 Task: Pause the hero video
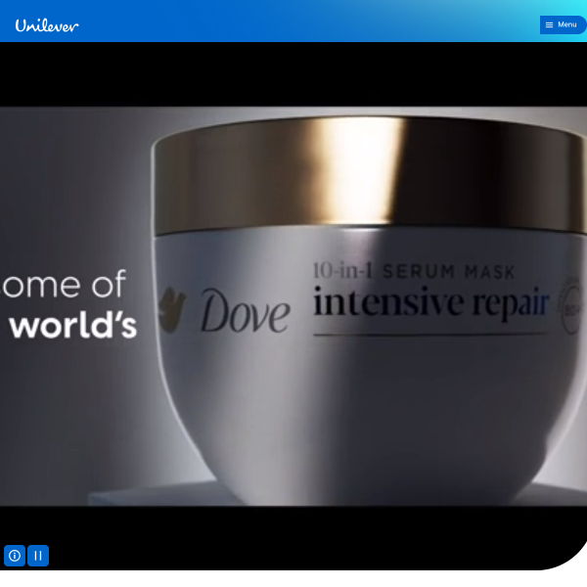click(x=38, y=556)
